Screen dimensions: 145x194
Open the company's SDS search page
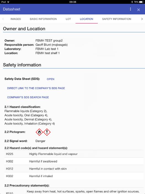click(x=28, y=97)
